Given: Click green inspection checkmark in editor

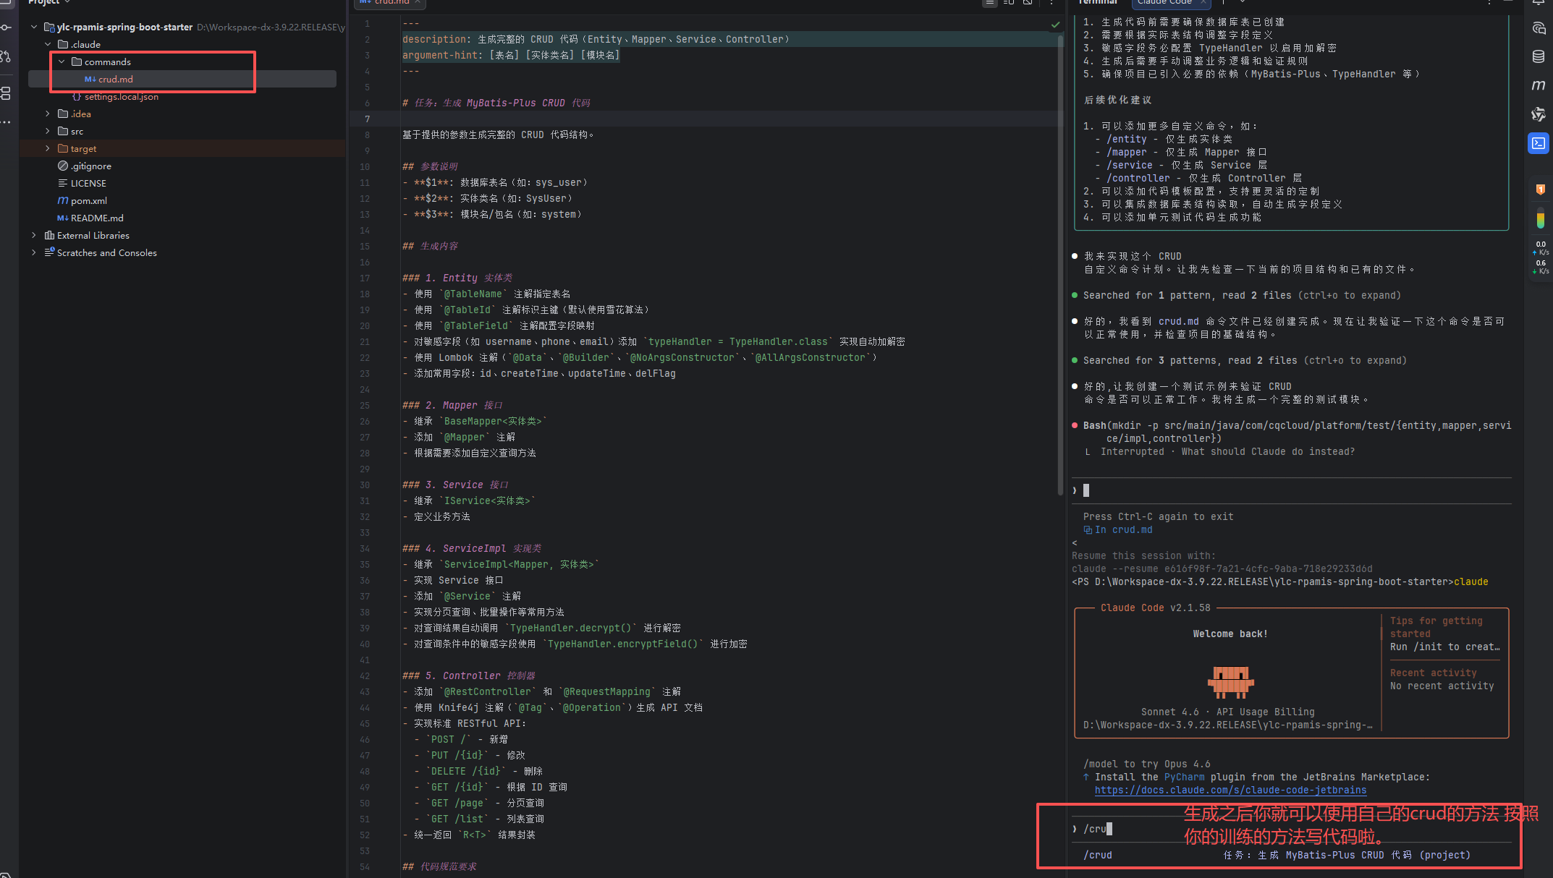Looking at the screenshot, I should tap(1055, 25).
